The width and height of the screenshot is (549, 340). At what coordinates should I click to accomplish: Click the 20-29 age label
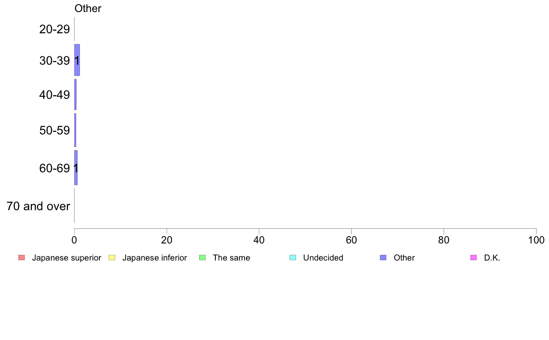tap(55, 29)
